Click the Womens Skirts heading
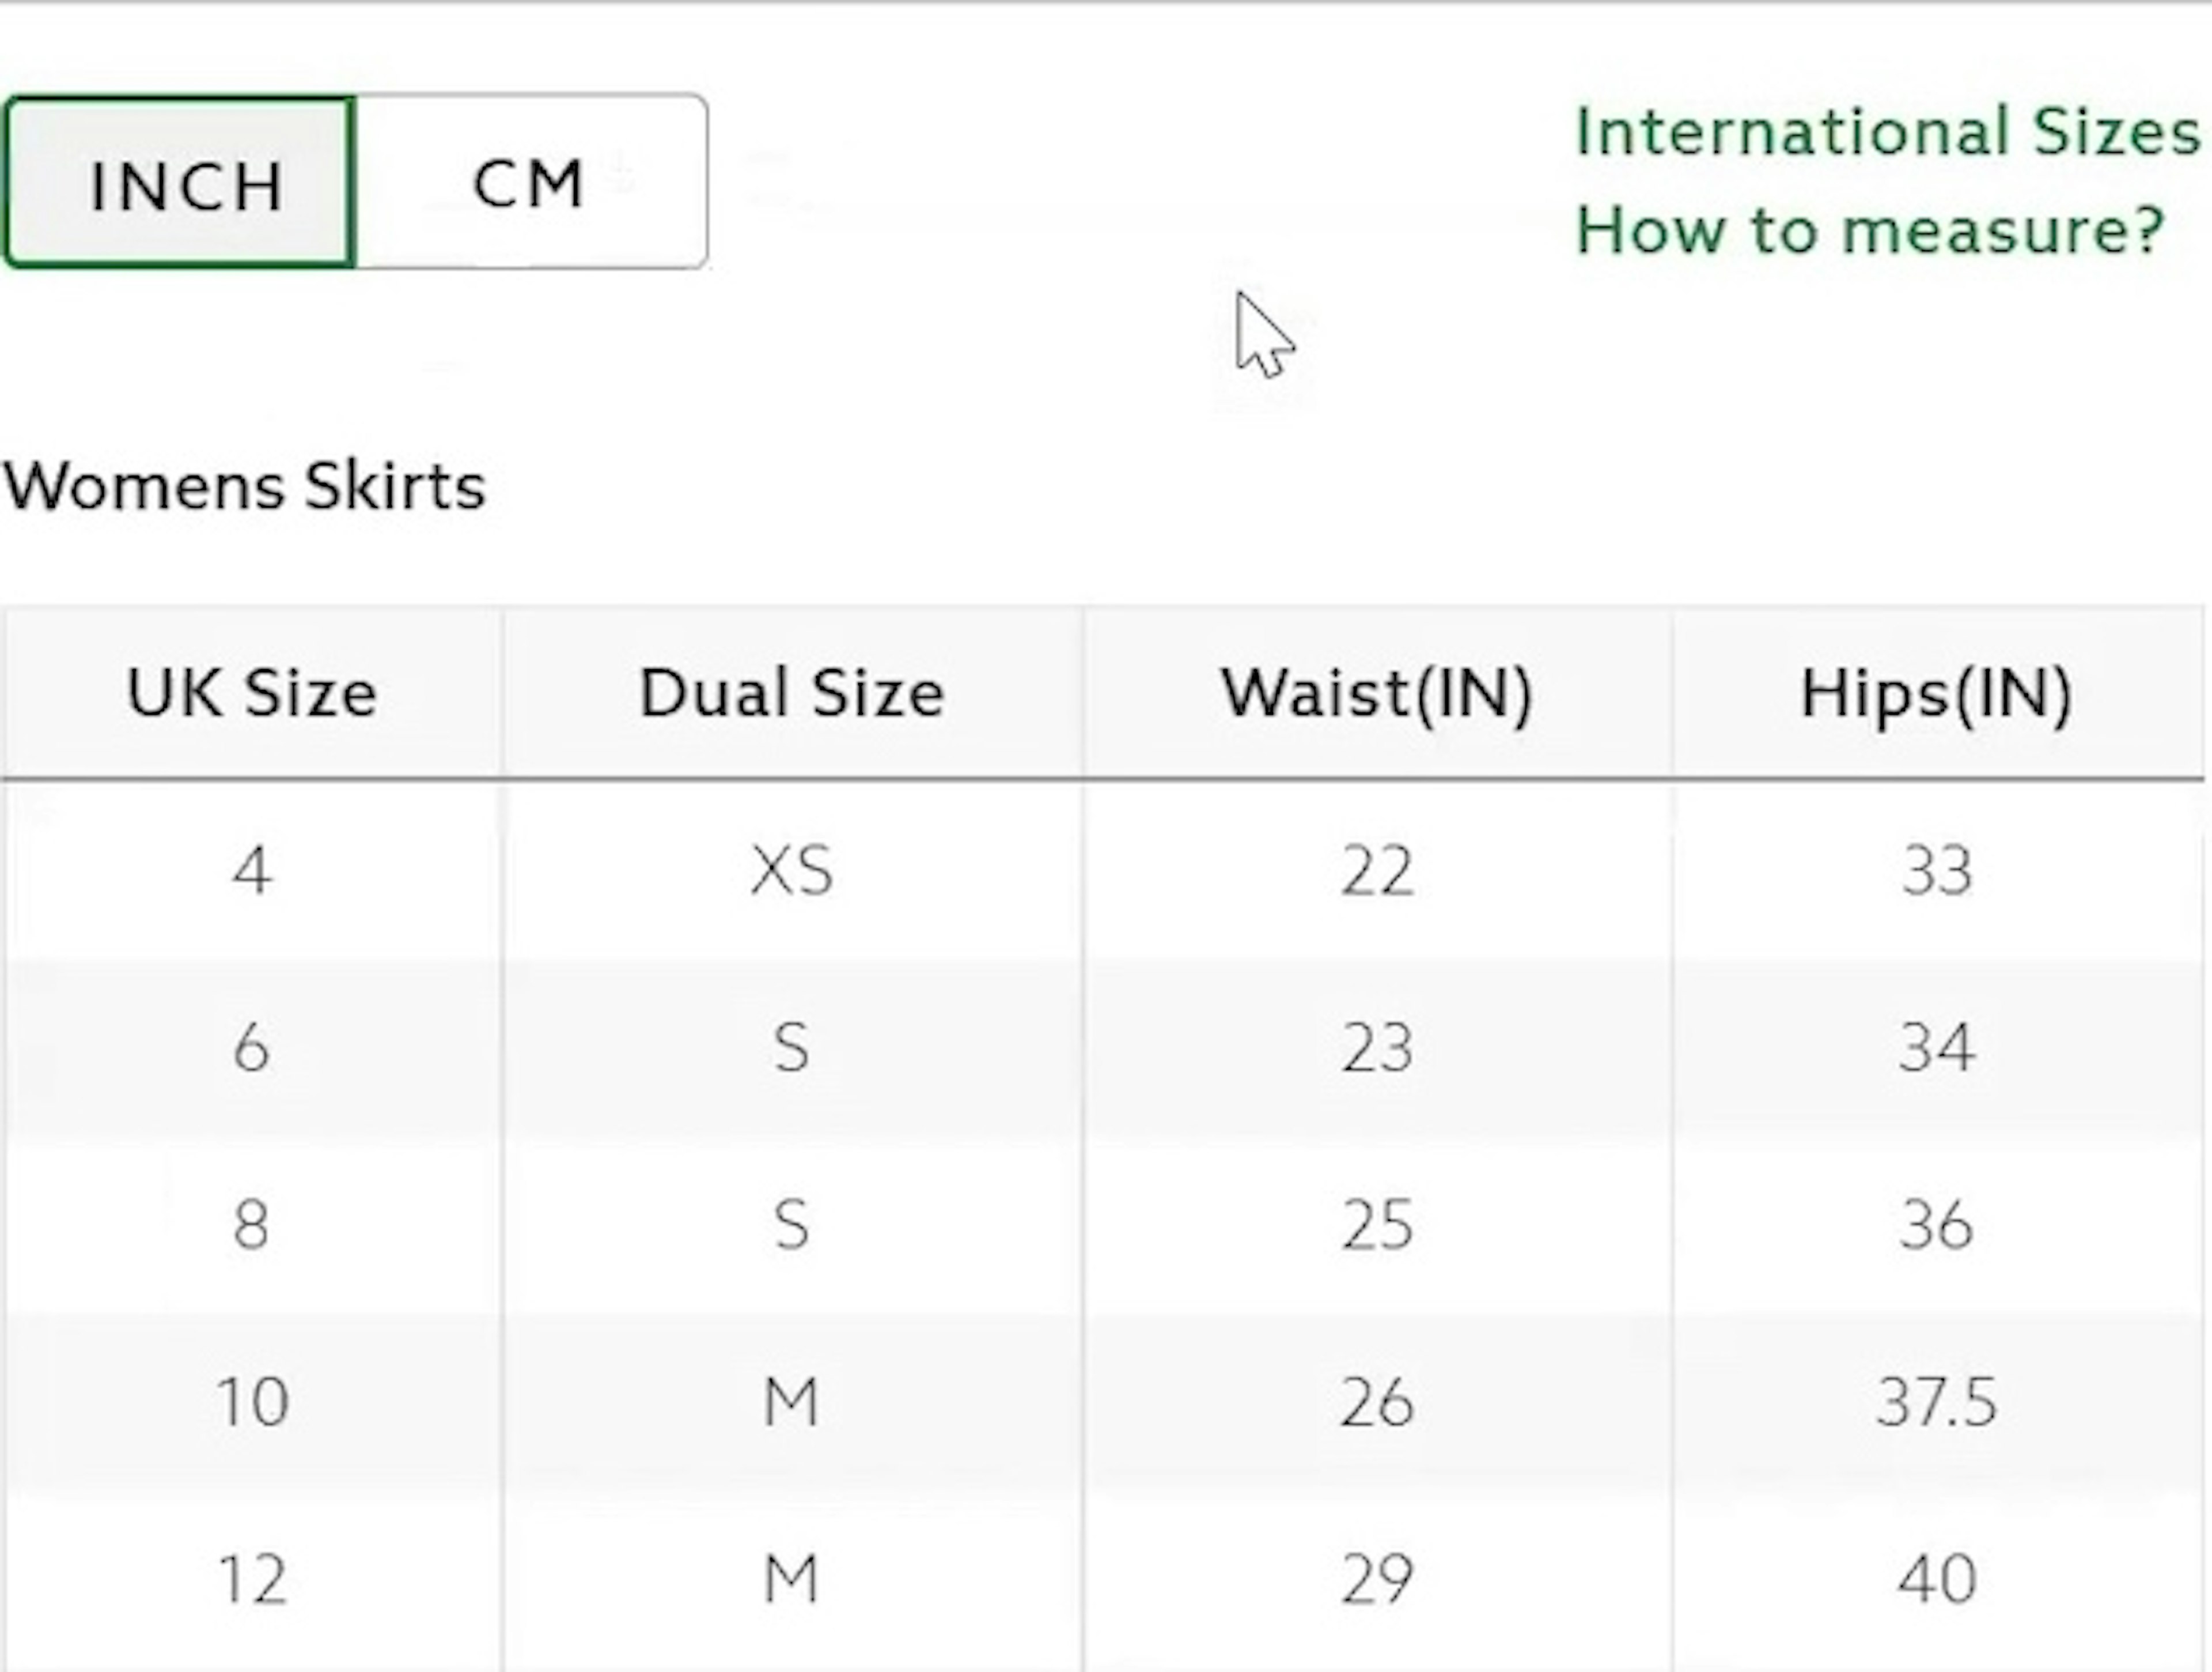 [245, 487]
